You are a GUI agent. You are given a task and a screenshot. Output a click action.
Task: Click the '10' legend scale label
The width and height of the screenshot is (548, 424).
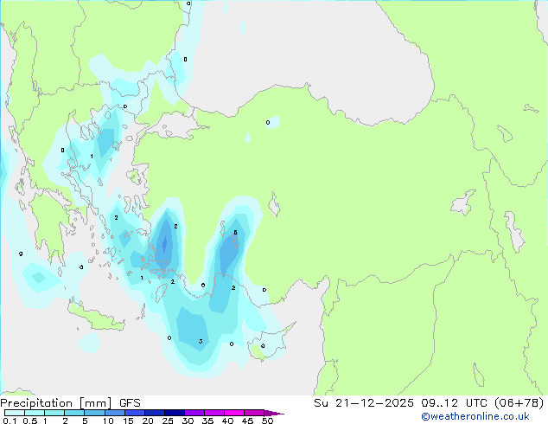108,421
